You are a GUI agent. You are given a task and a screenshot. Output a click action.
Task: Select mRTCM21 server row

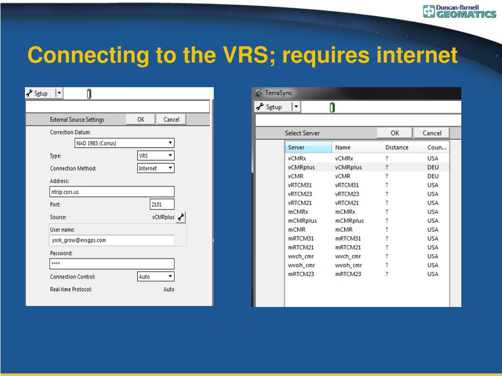[367, 247]
